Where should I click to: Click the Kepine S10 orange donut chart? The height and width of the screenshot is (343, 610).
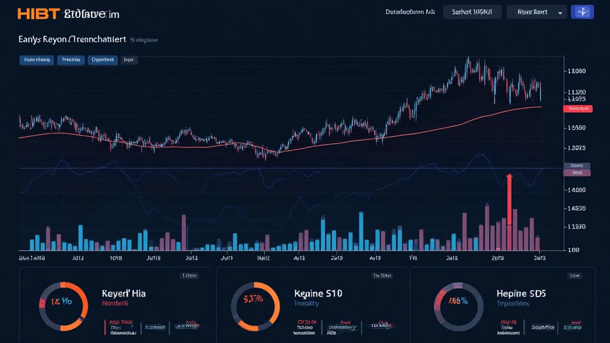(255, 306)
